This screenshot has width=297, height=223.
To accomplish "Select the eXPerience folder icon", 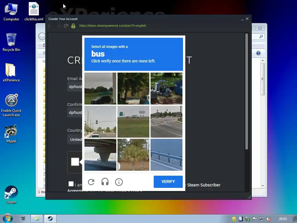I will pyautogui.click(x=11, y=72).
